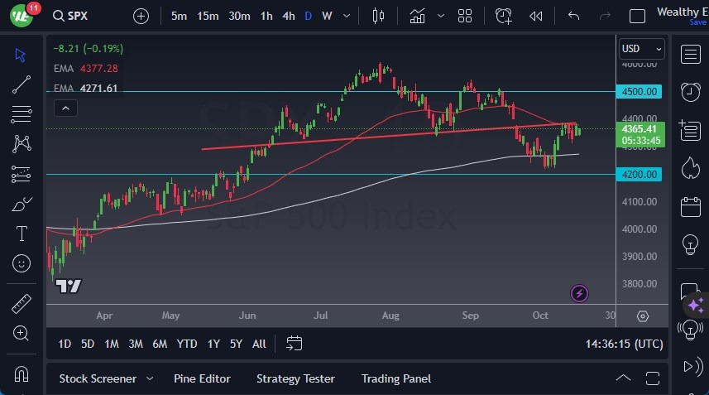Switch the chart to 4h timeframe
The image size is (709, 395).
(x=288, y=16)
